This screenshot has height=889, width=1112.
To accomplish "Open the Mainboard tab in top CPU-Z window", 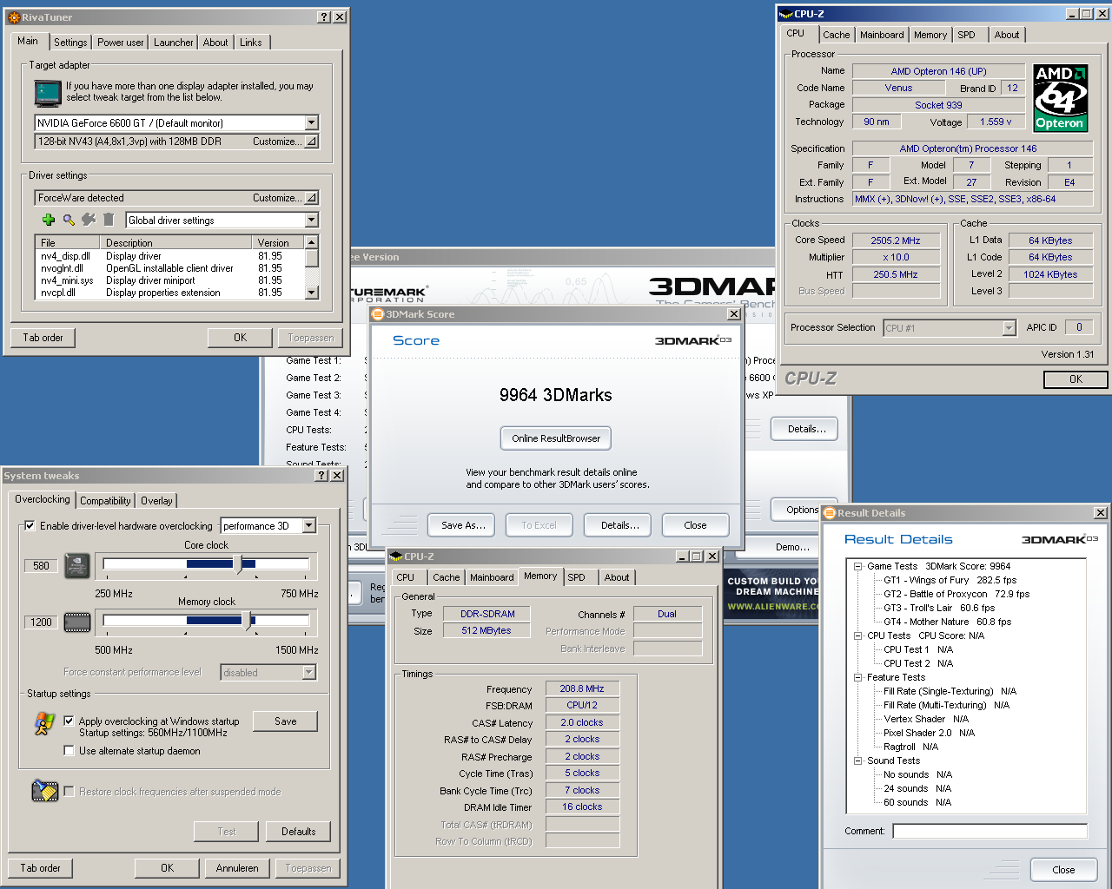I will [881, 35].
